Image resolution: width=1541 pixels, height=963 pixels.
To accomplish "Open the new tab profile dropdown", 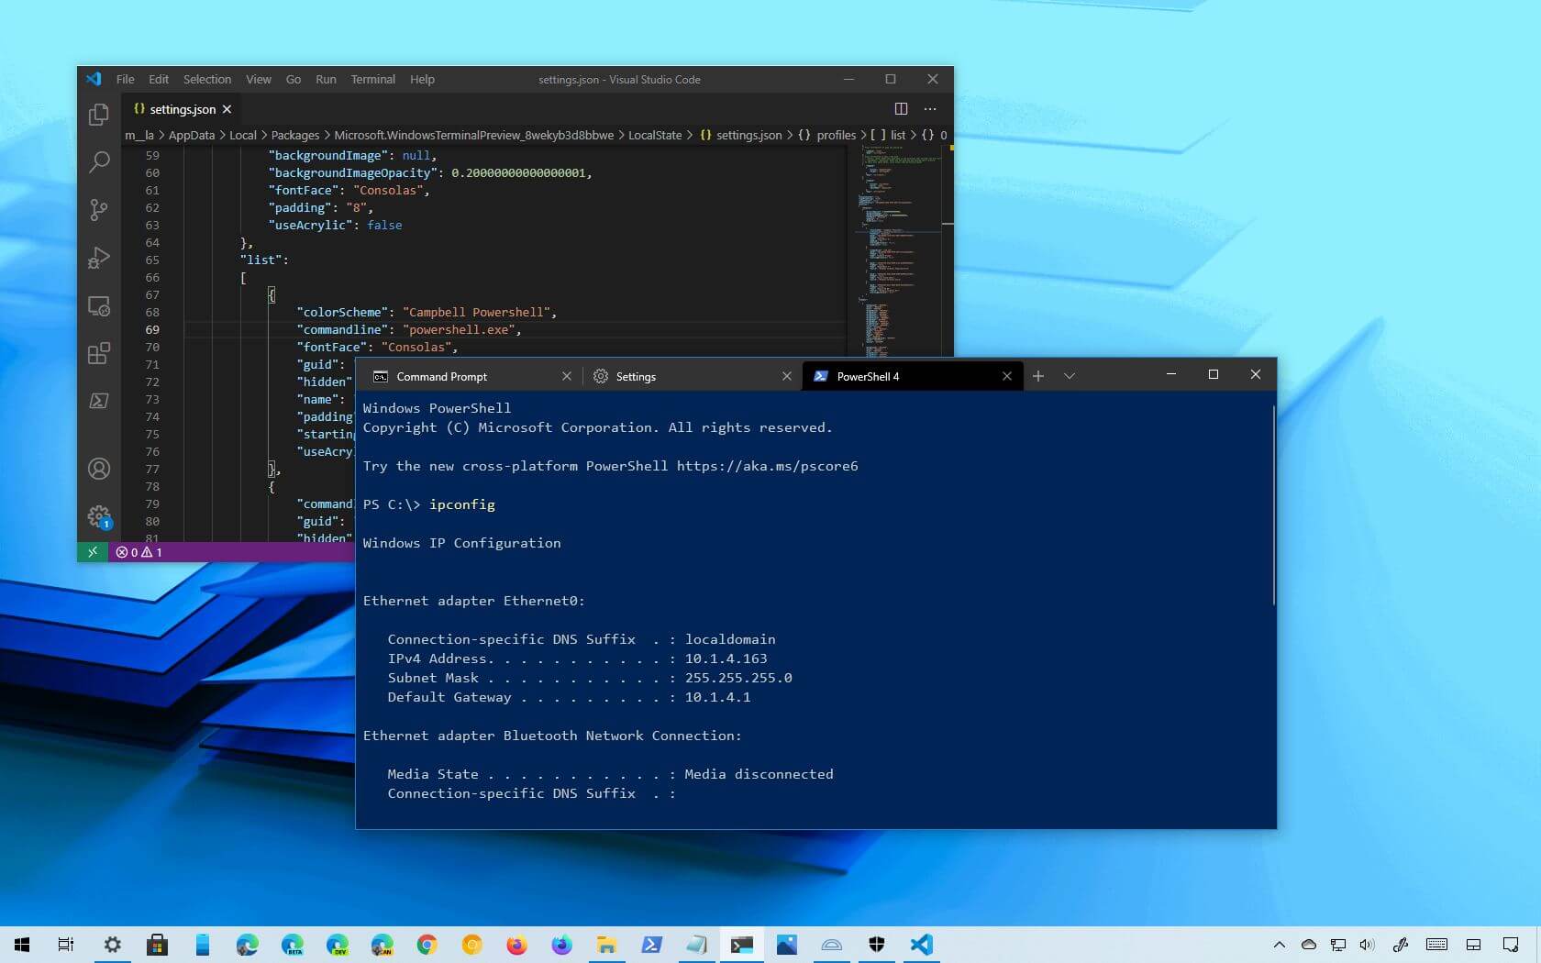I will pos(1070,376).
